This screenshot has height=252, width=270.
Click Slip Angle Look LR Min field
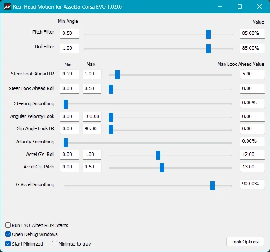pos(70,129)
